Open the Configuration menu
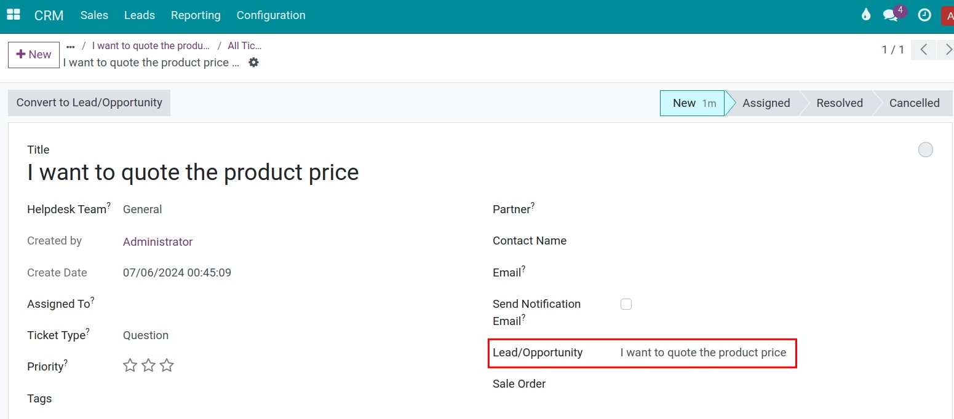The width and height of the screenshot is (954, 419). pos(271,15)
